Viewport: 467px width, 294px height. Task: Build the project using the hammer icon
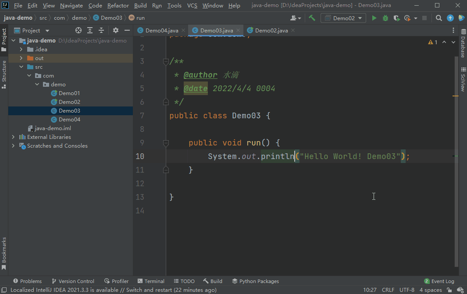click(x=312, y=18)
